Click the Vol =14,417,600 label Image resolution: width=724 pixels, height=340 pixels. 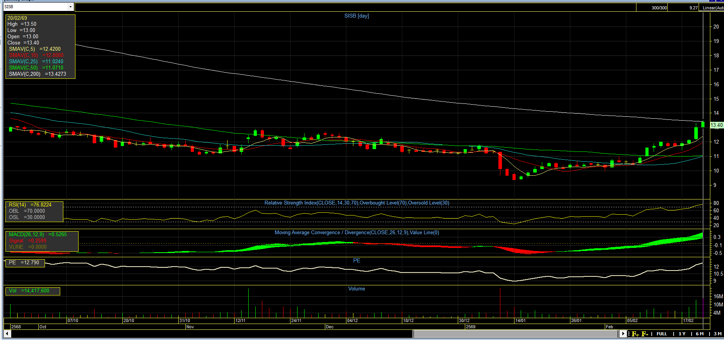point(29,290)
